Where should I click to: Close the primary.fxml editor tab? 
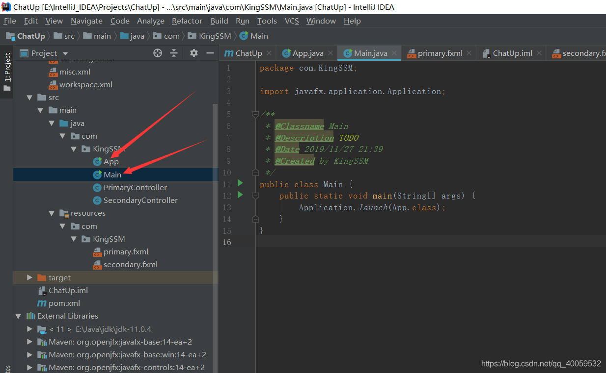(x=469, y=53)
